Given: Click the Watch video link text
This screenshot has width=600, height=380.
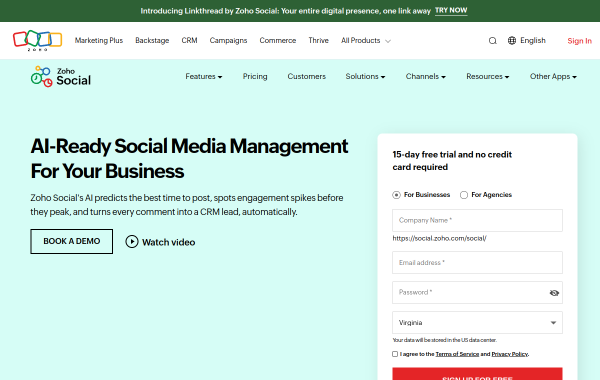Looking at the screenshot, I should click(x=168, y=242).
